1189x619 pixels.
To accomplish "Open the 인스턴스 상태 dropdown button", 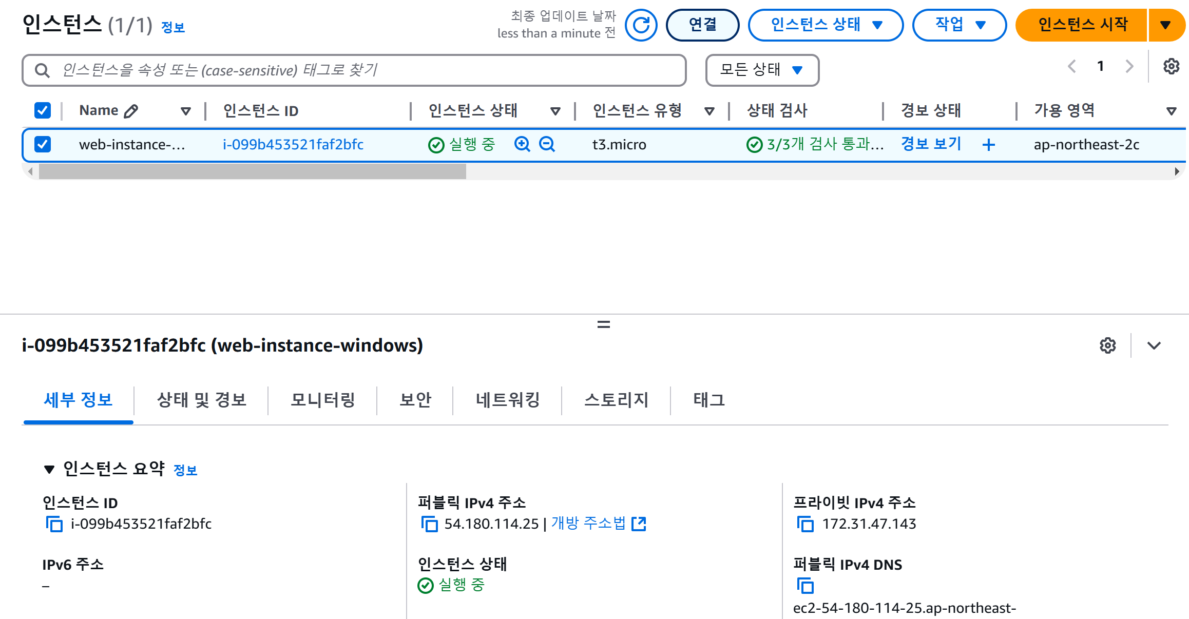I will tap(826, 25).
